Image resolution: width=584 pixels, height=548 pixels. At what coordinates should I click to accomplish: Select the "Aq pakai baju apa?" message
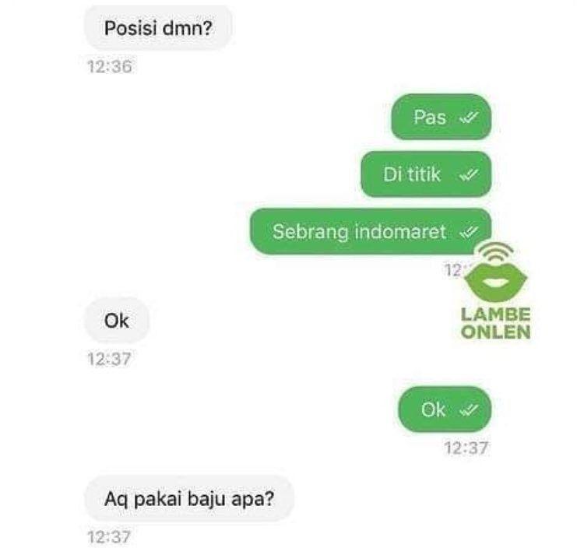[189, 499]
